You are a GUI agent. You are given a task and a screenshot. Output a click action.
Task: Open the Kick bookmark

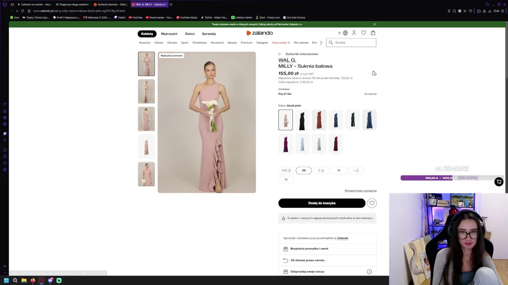15,17
